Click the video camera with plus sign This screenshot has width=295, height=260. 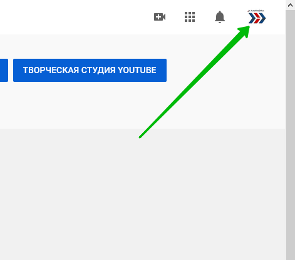tap(160, 17)
